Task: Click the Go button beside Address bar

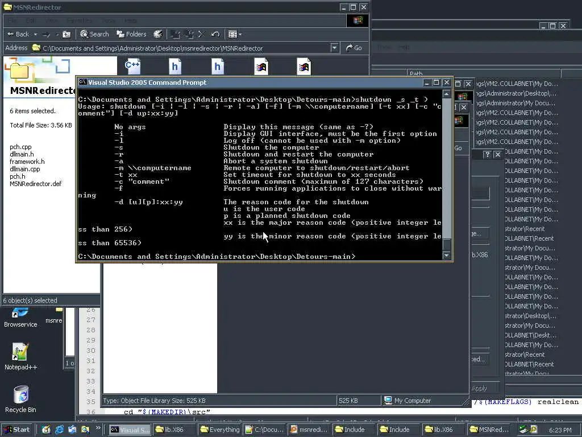Action: coord(354,48)
